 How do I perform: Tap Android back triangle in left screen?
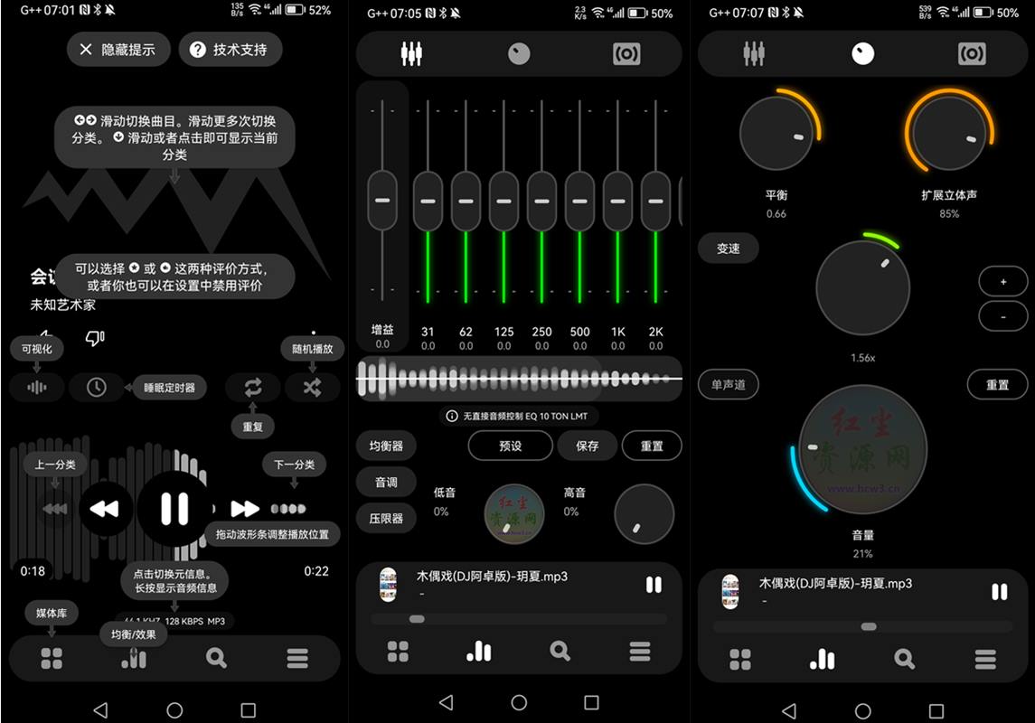point(100,710)
